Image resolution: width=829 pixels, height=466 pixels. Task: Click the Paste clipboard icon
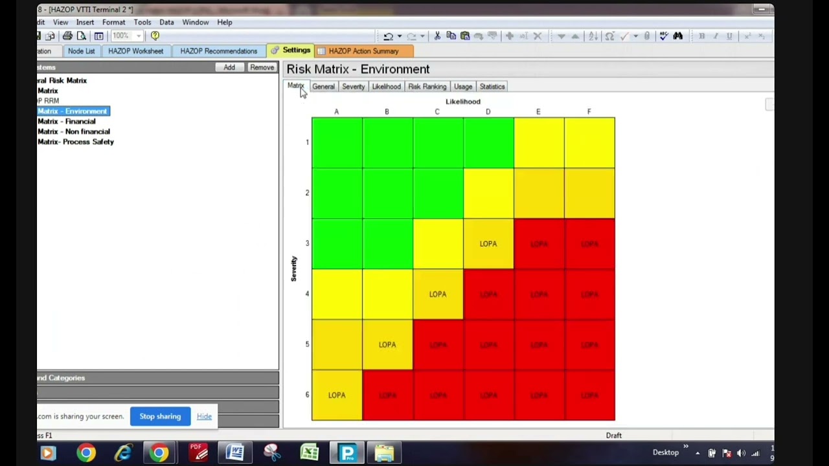(x=464, y=36)
